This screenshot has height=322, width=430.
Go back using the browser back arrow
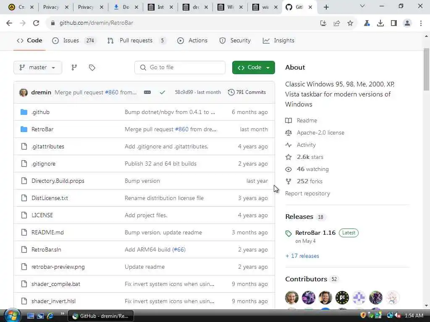point(9,23)
